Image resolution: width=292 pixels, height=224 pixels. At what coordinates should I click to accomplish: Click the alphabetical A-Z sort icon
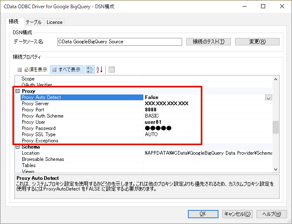coord(100,70)
